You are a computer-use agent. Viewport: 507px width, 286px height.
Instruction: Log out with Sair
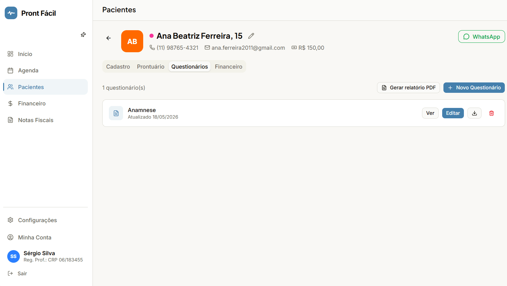click(x=18, y=273)
